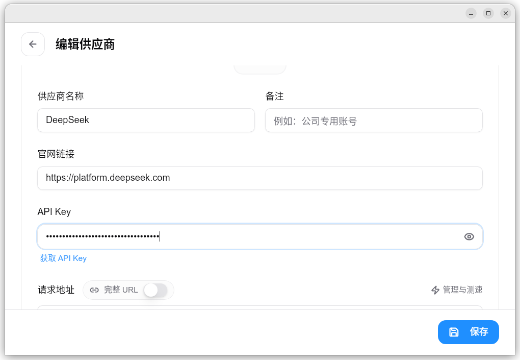520x360 pixels.
Task: Show the hidden API Key with eye icon
Action: pyautogui.click(x=469, y=236)
